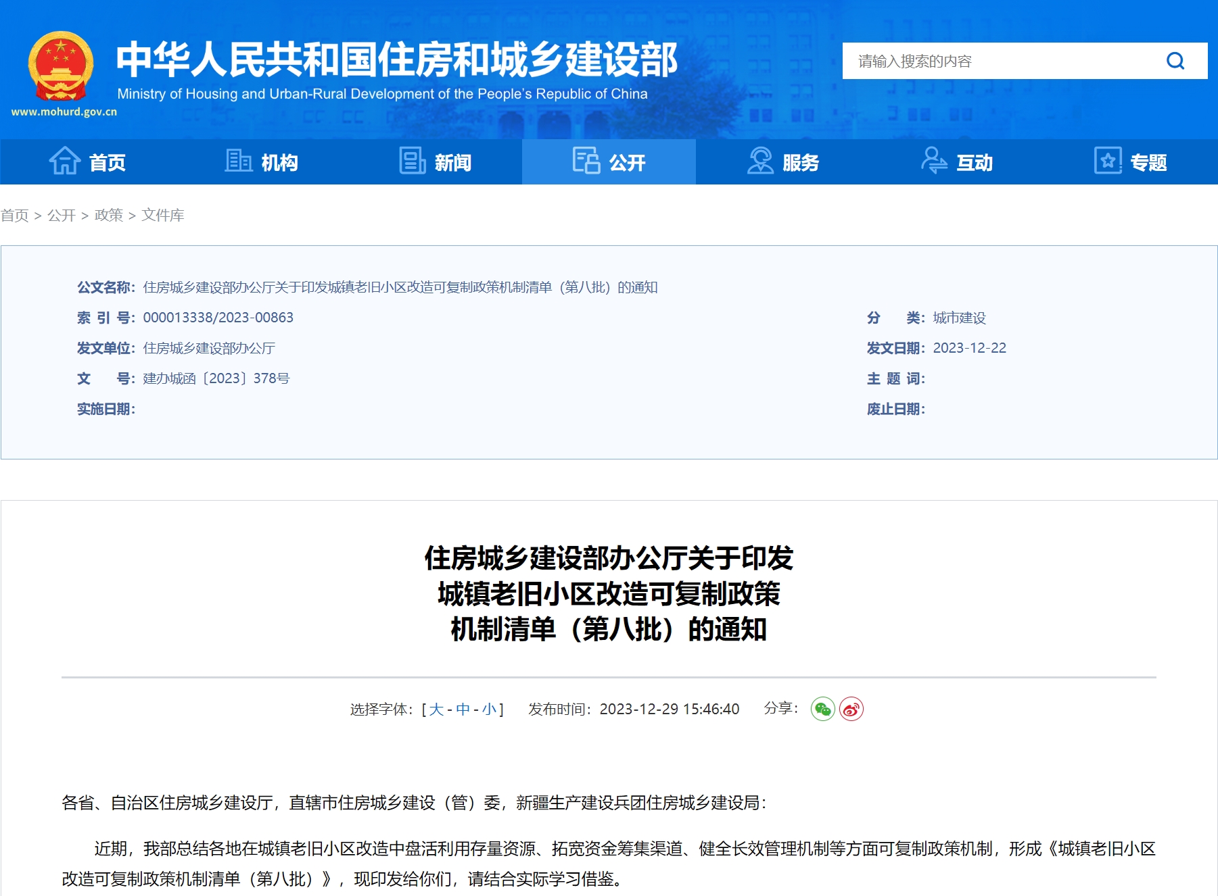Viewport: 1218px width, 896px height.
Task: Go to 文件库 in the breadcrumb
Action: tap(163, 215)
